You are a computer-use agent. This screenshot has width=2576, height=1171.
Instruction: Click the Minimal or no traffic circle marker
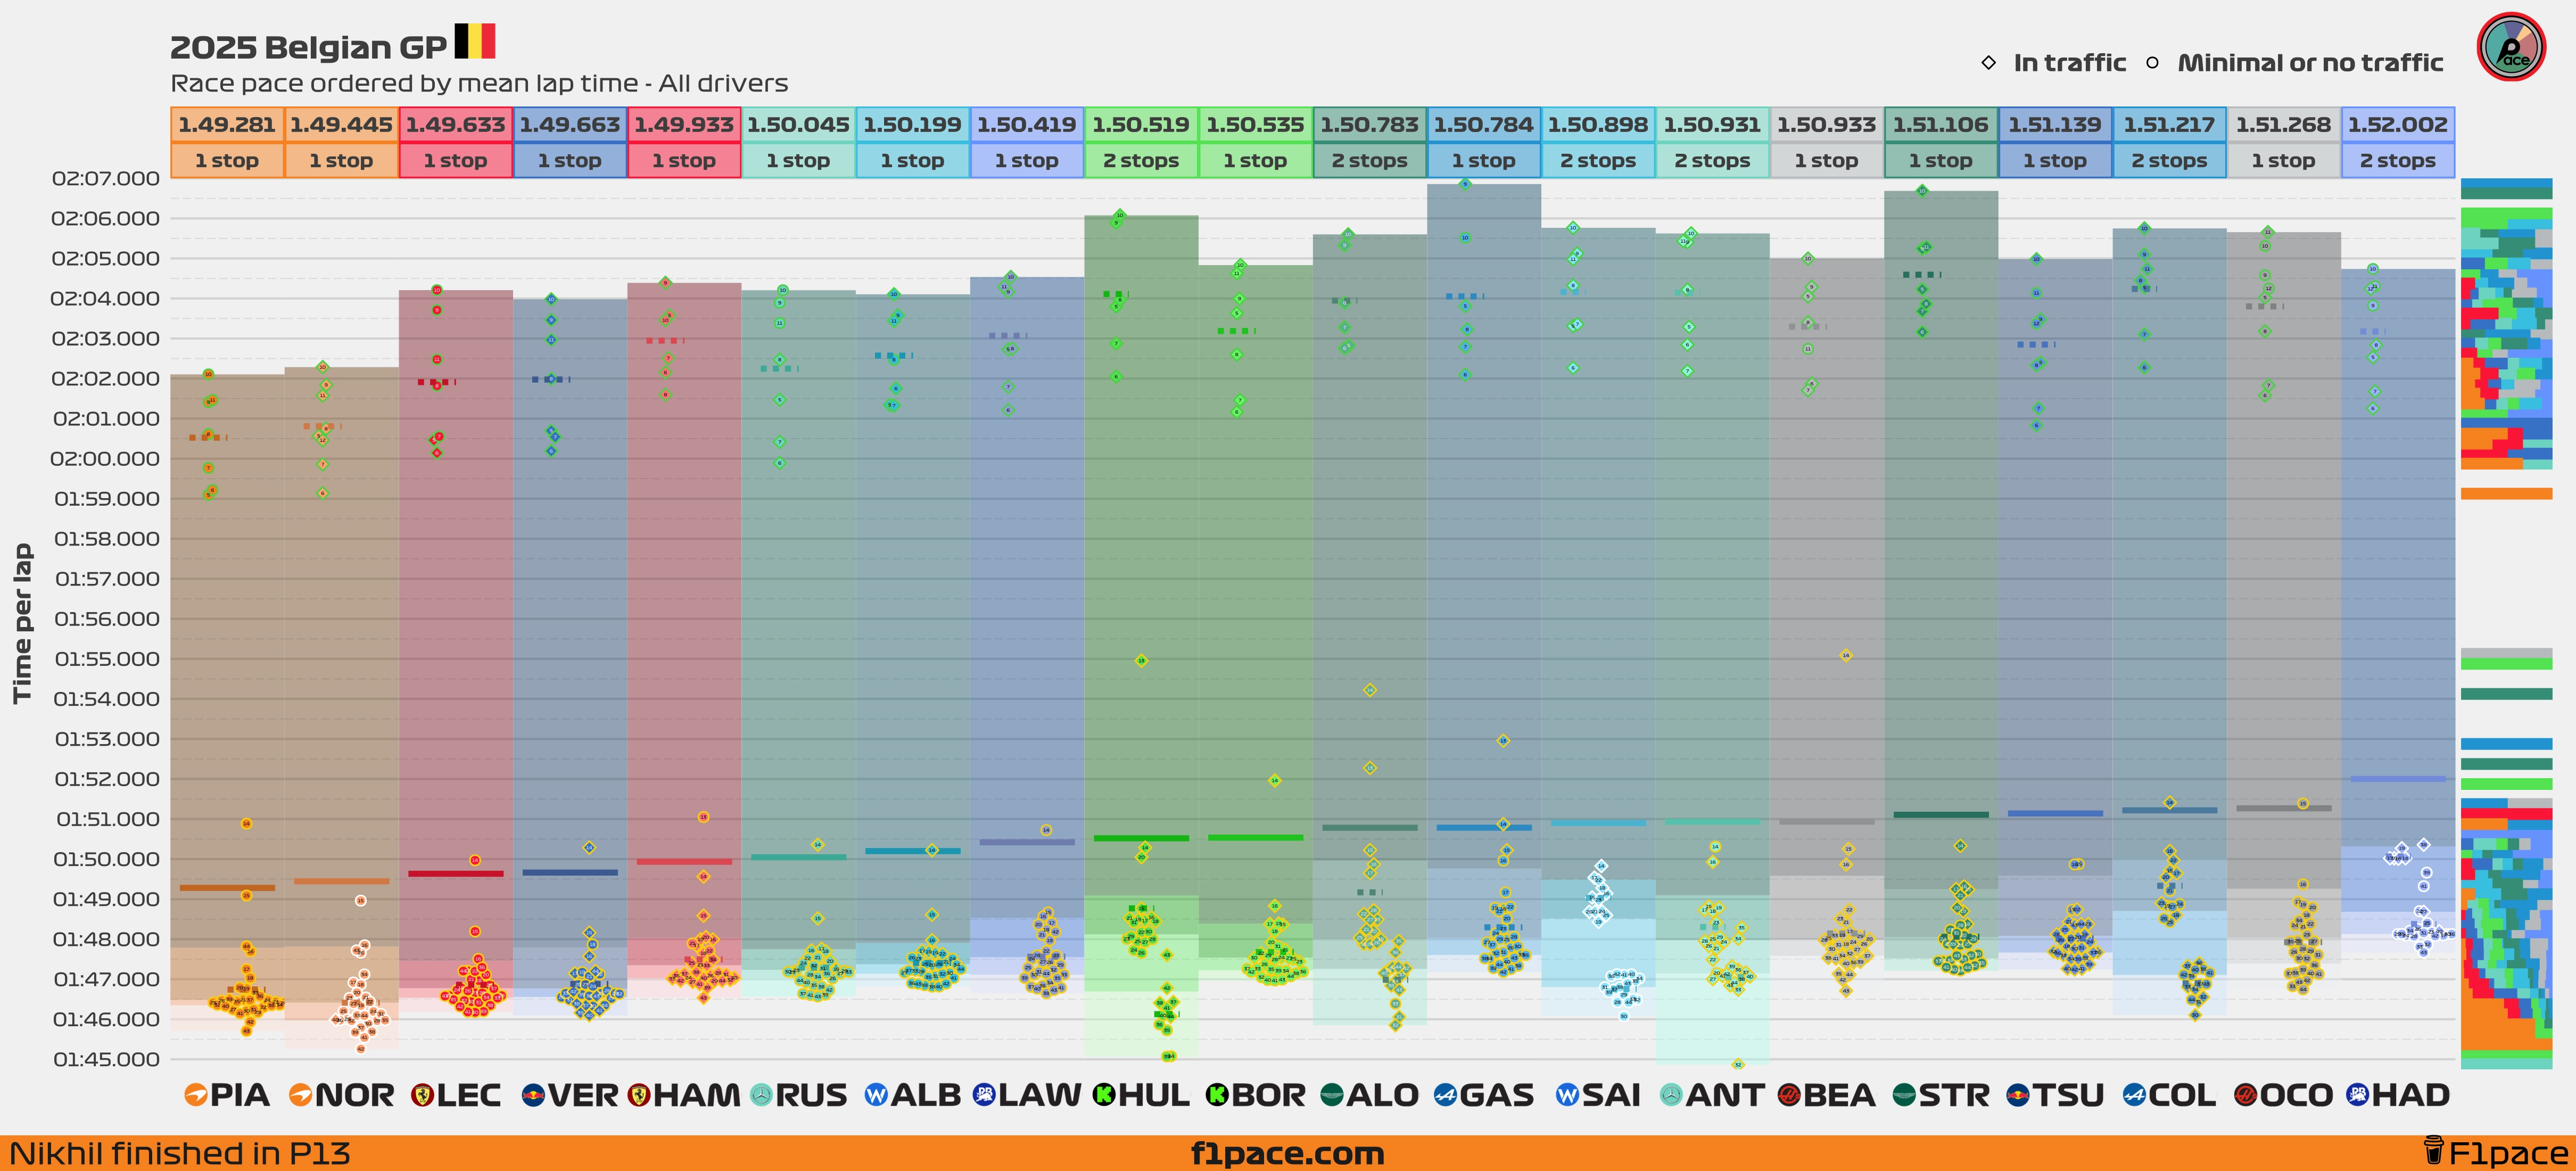click(2152, 63)
